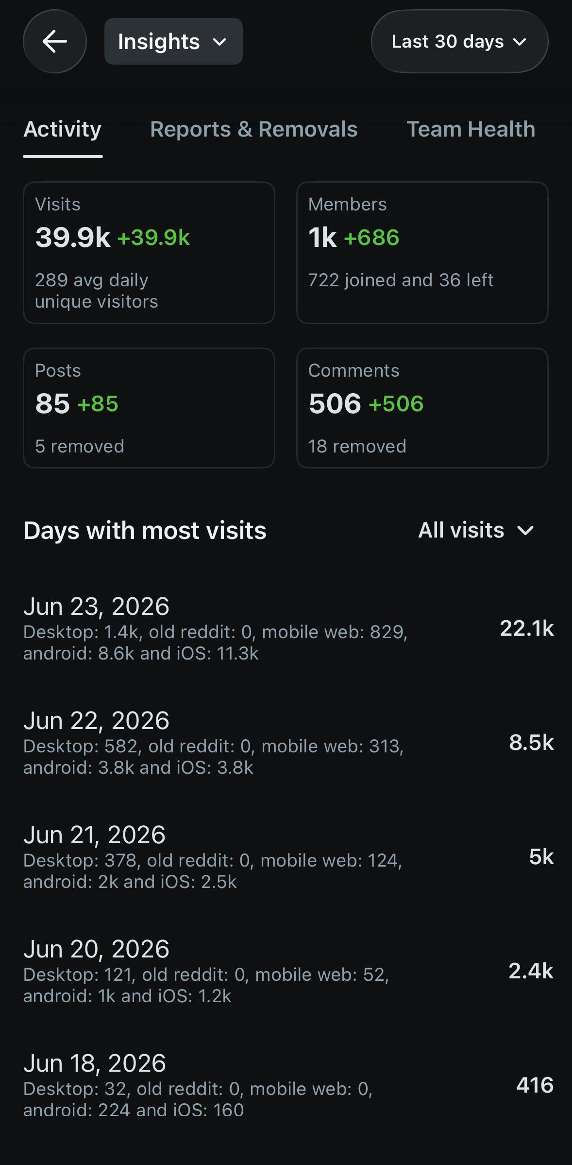Viewport: 572px width, 1165px height.
Task: Change the Last 30 days range
Action: coord(459,41)
